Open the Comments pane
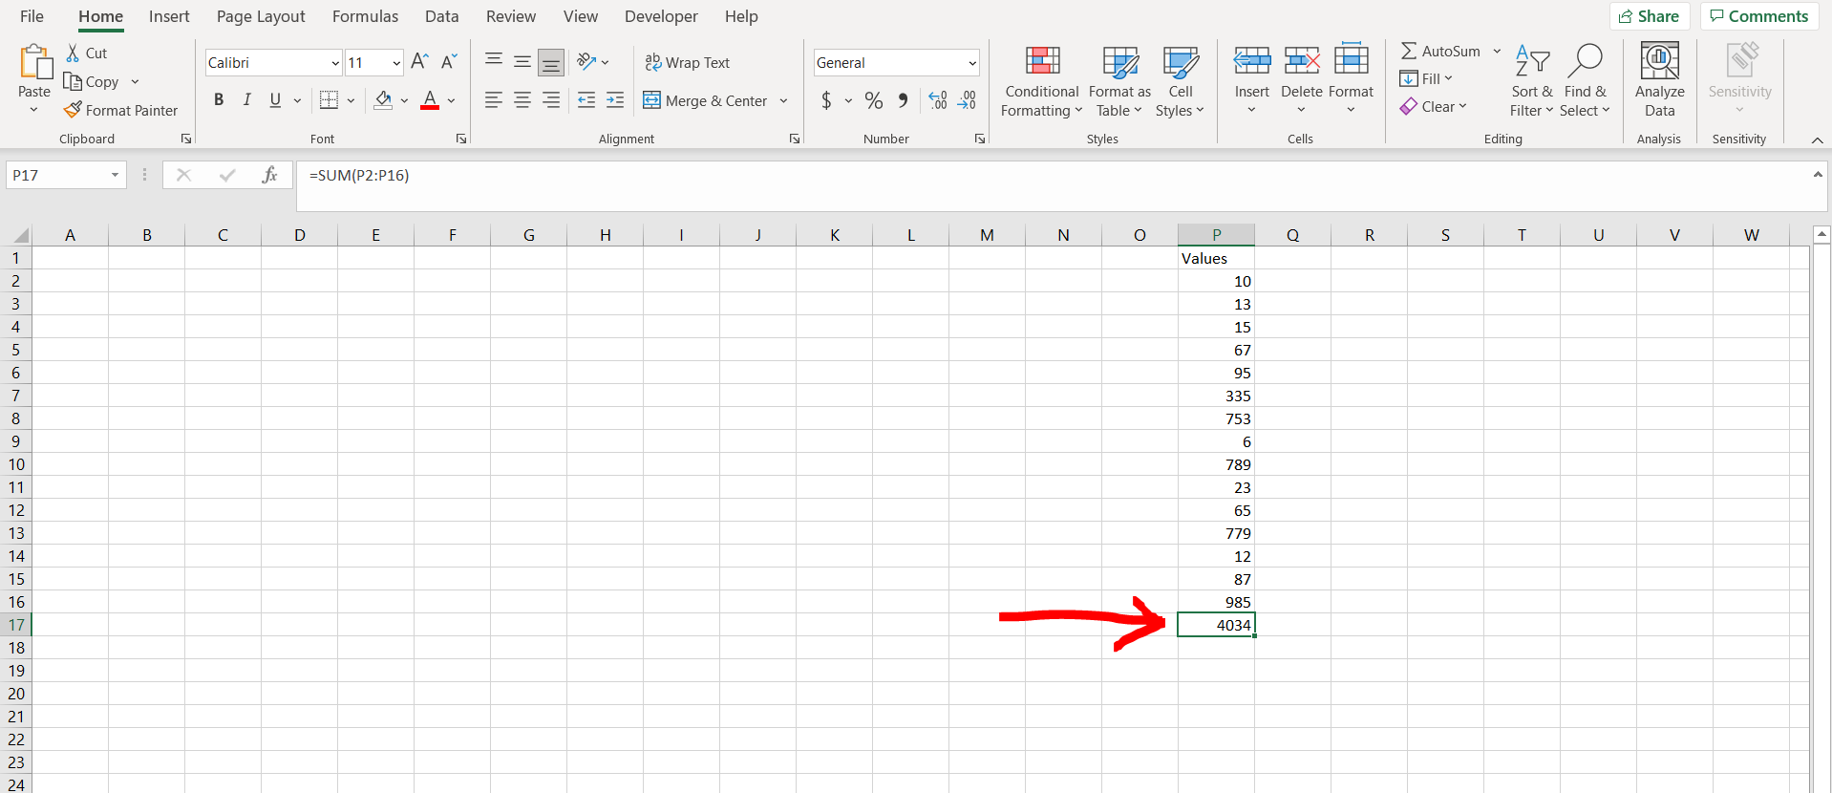The image size is (1832, 793). [1758, 16]
